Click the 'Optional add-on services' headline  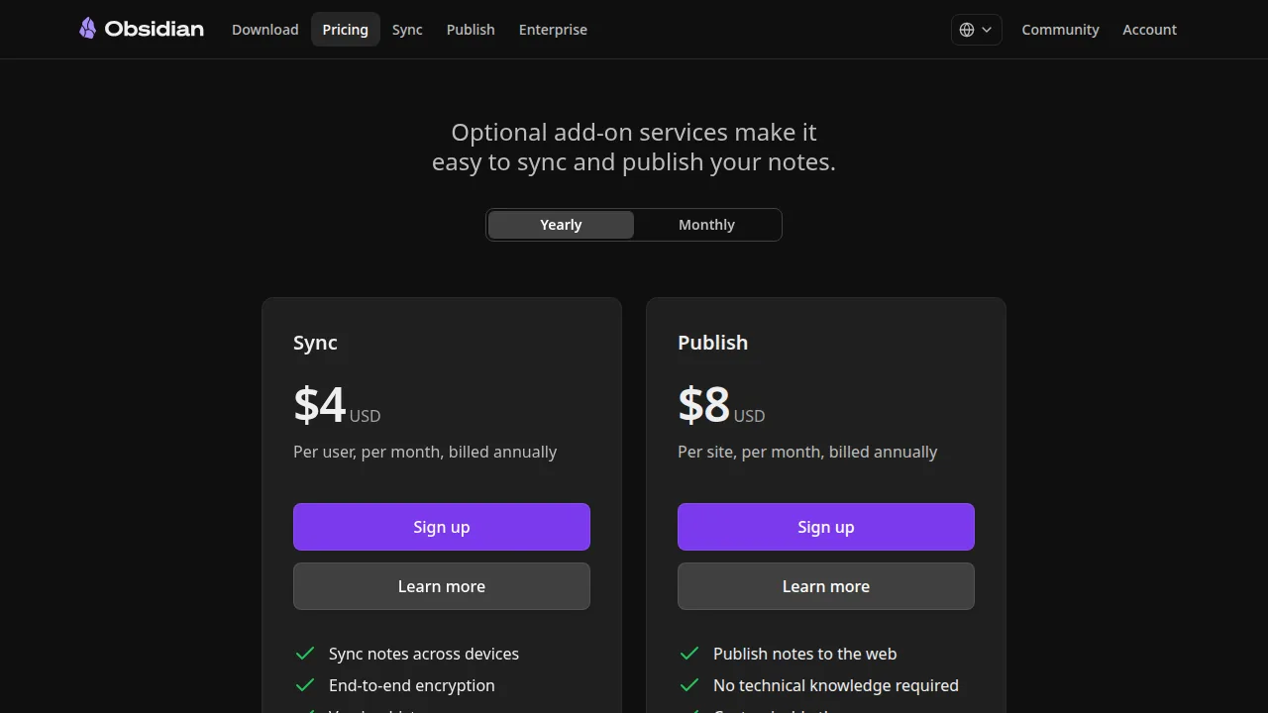coord(634,147)
